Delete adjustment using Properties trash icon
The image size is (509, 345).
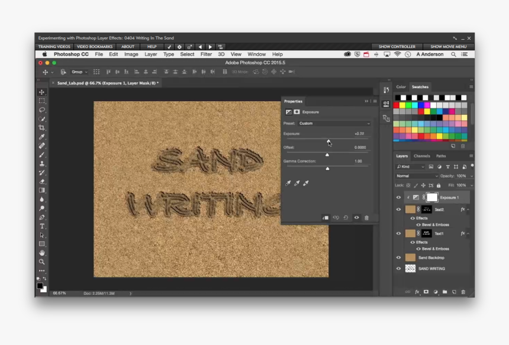click(x=366, y=218)
